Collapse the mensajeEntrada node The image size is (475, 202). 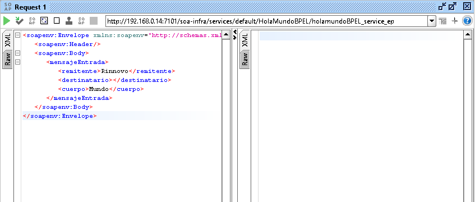pyautogui.click(x=17, y=62)
